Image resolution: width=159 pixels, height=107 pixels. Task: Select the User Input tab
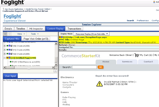[x=10, y=76]
